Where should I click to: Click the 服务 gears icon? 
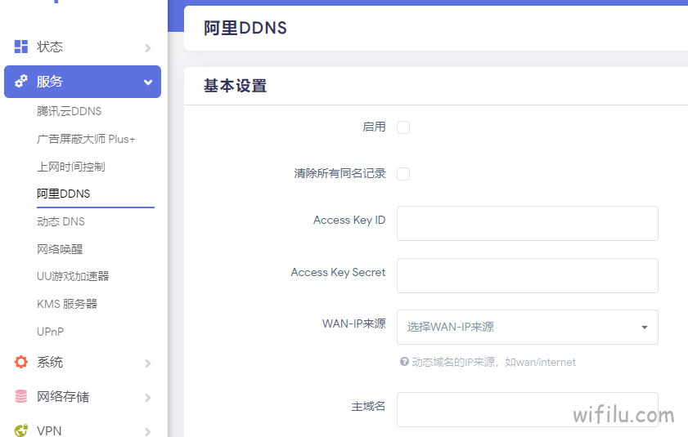click(x=21, y=81)
